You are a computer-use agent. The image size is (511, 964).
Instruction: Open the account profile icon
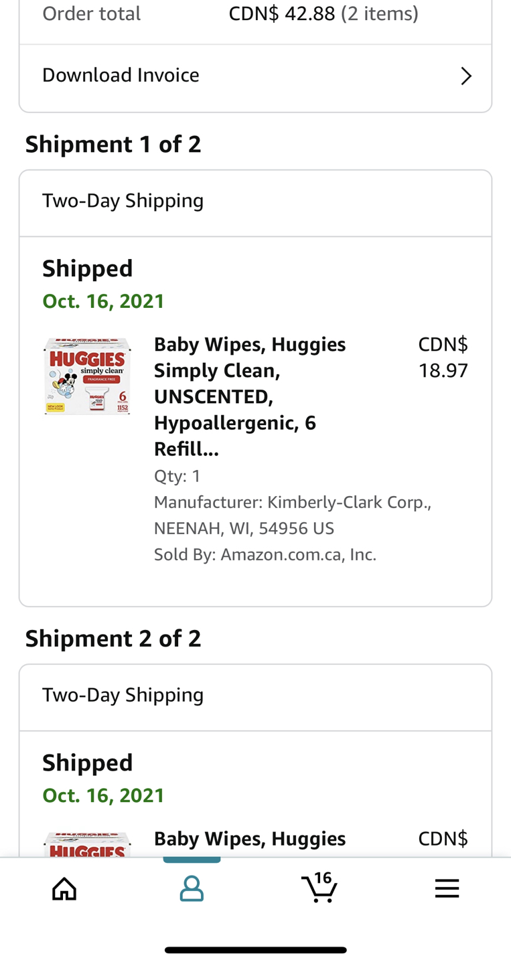[192, 888]
